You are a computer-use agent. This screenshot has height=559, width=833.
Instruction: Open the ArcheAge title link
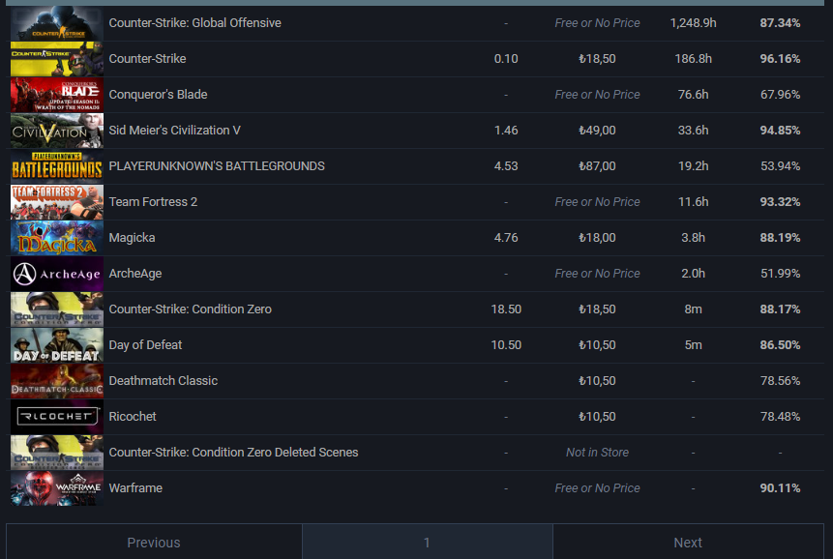[135, 274]
